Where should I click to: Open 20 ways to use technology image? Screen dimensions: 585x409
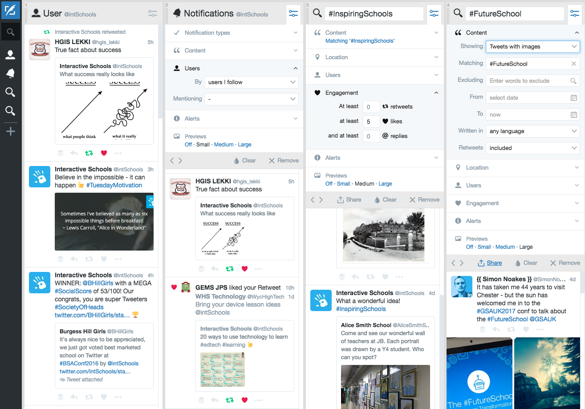click(223, 370)
